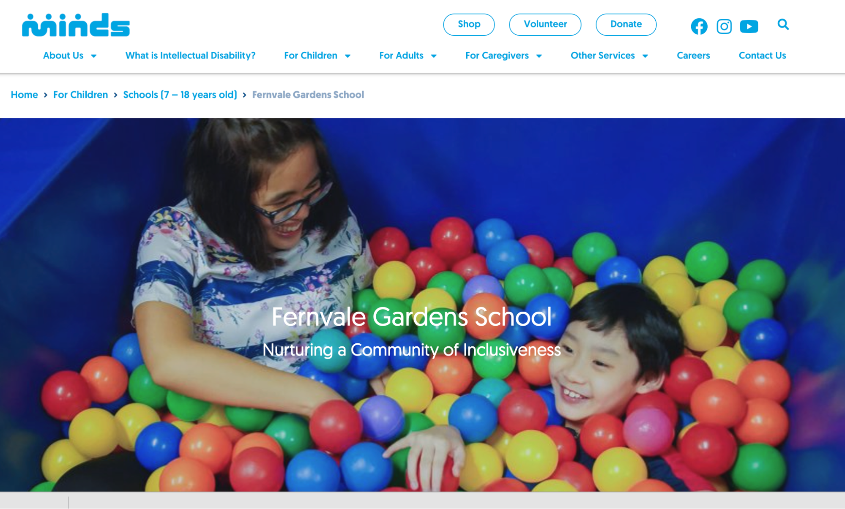Open For Children breadcrumb link

tap(80, 95)
